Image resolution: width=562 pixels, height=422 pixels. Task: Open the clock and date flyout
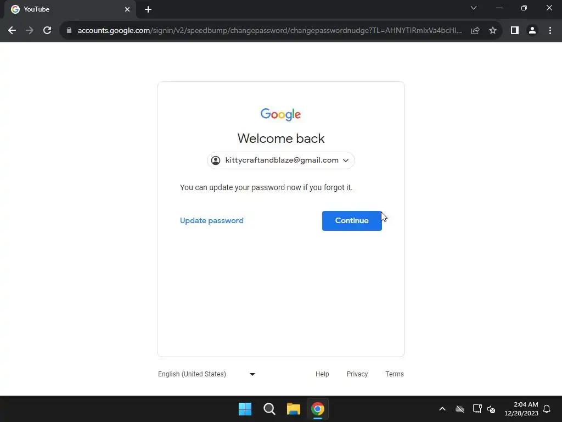tap(521, 409)
